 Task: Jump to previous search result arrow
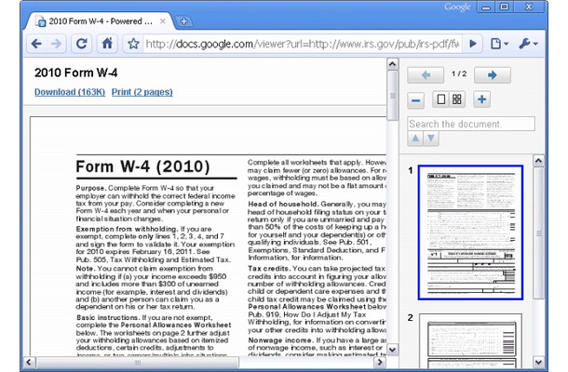click(415, 139)
